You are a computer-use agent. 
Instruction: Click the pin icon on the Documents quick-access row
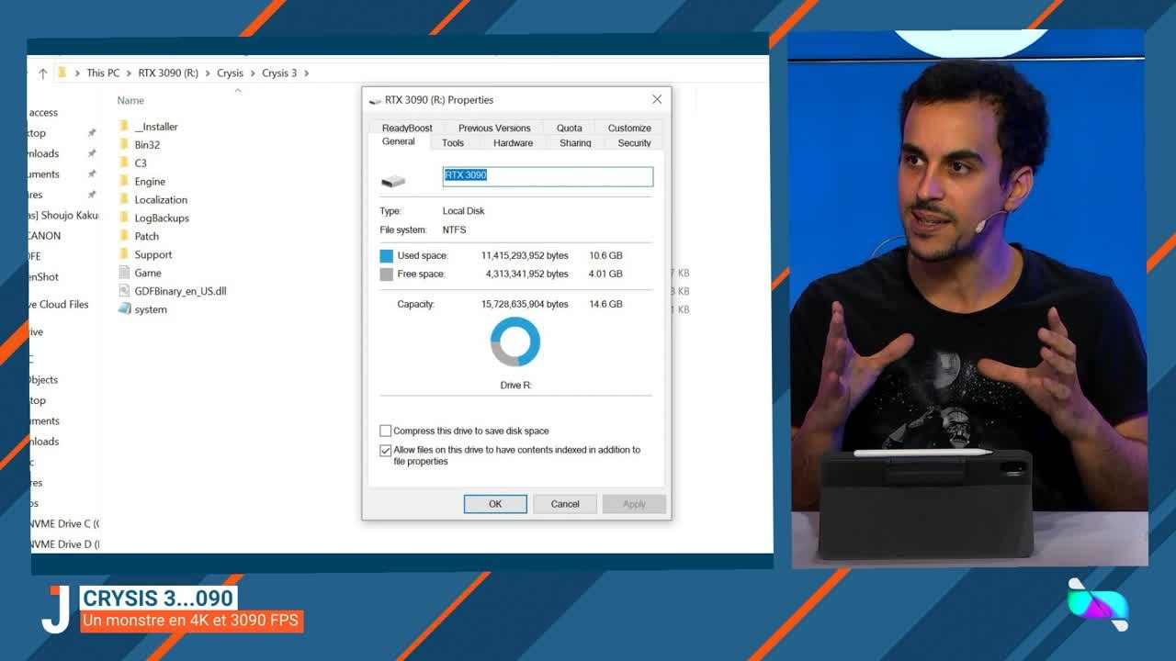coord(92,174)
